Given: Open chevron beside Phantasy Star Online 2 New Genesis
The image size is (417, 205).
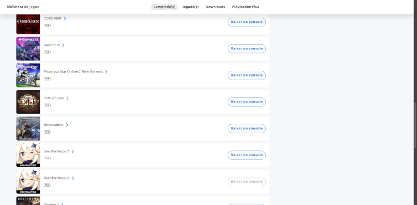Looking at the screenshot, I should coord(106,72).
